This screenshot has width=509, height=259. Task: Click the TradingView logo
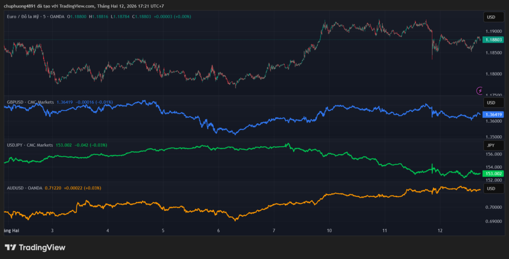pos(35,248)
